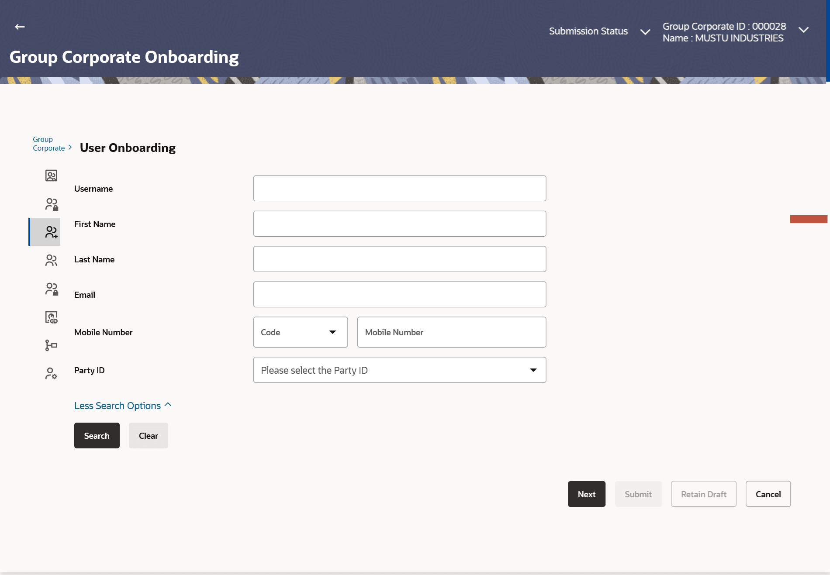Focus the Mobile Number input field

pos(452,332)
